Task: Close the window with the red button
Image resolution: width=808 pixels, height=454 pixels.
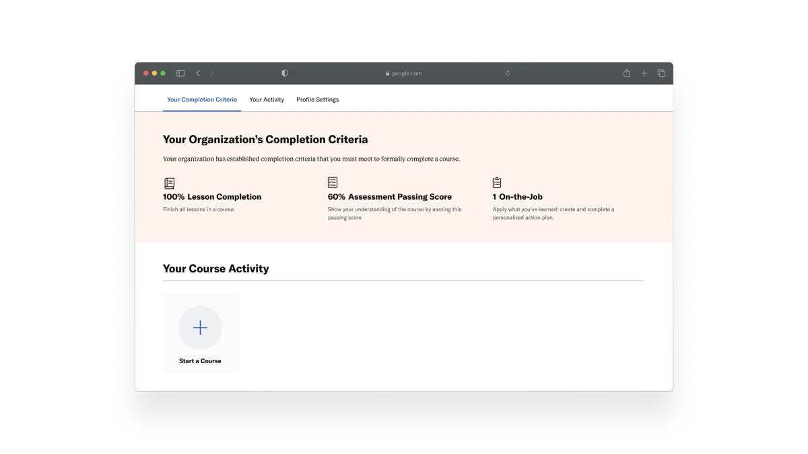Action: [x=146, y=73]
